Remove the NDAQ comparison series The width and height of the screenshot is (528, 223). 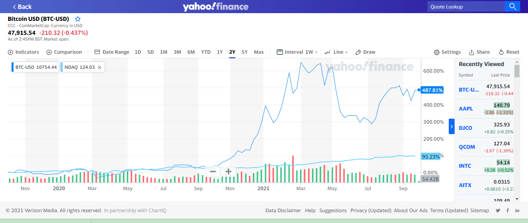[x=99, y=67]
